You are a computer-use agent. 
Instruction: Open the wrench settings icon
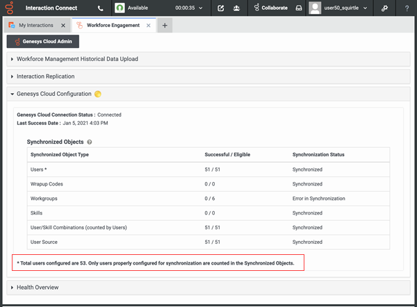click(384, 8)
